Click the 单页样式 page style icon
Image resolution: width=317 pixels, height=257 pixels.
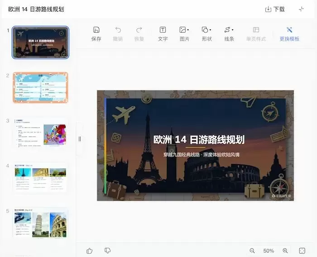pos(256,30)
